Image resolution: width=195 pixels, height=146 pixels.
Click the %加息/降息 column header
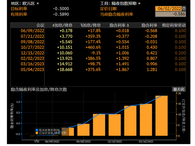pos(90,25)
